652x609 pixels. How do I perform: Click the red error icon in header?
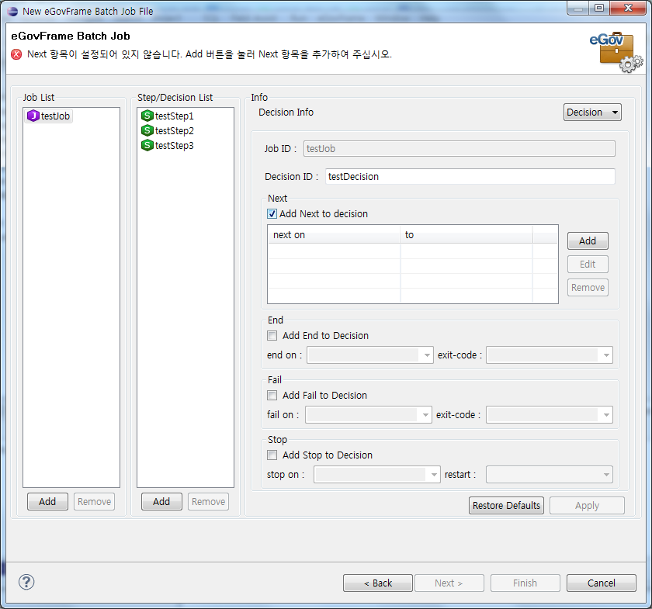click(x=16, y=54)
